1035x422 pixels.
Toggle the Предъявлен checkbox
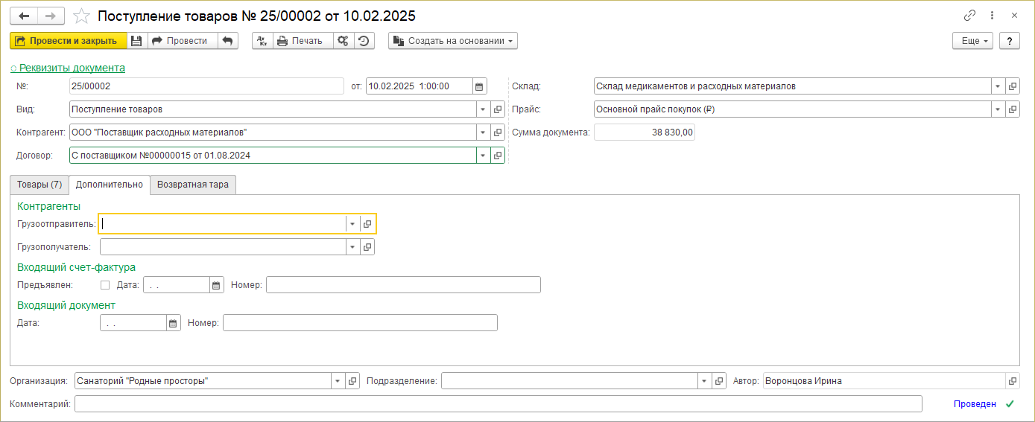click(105, 285)
